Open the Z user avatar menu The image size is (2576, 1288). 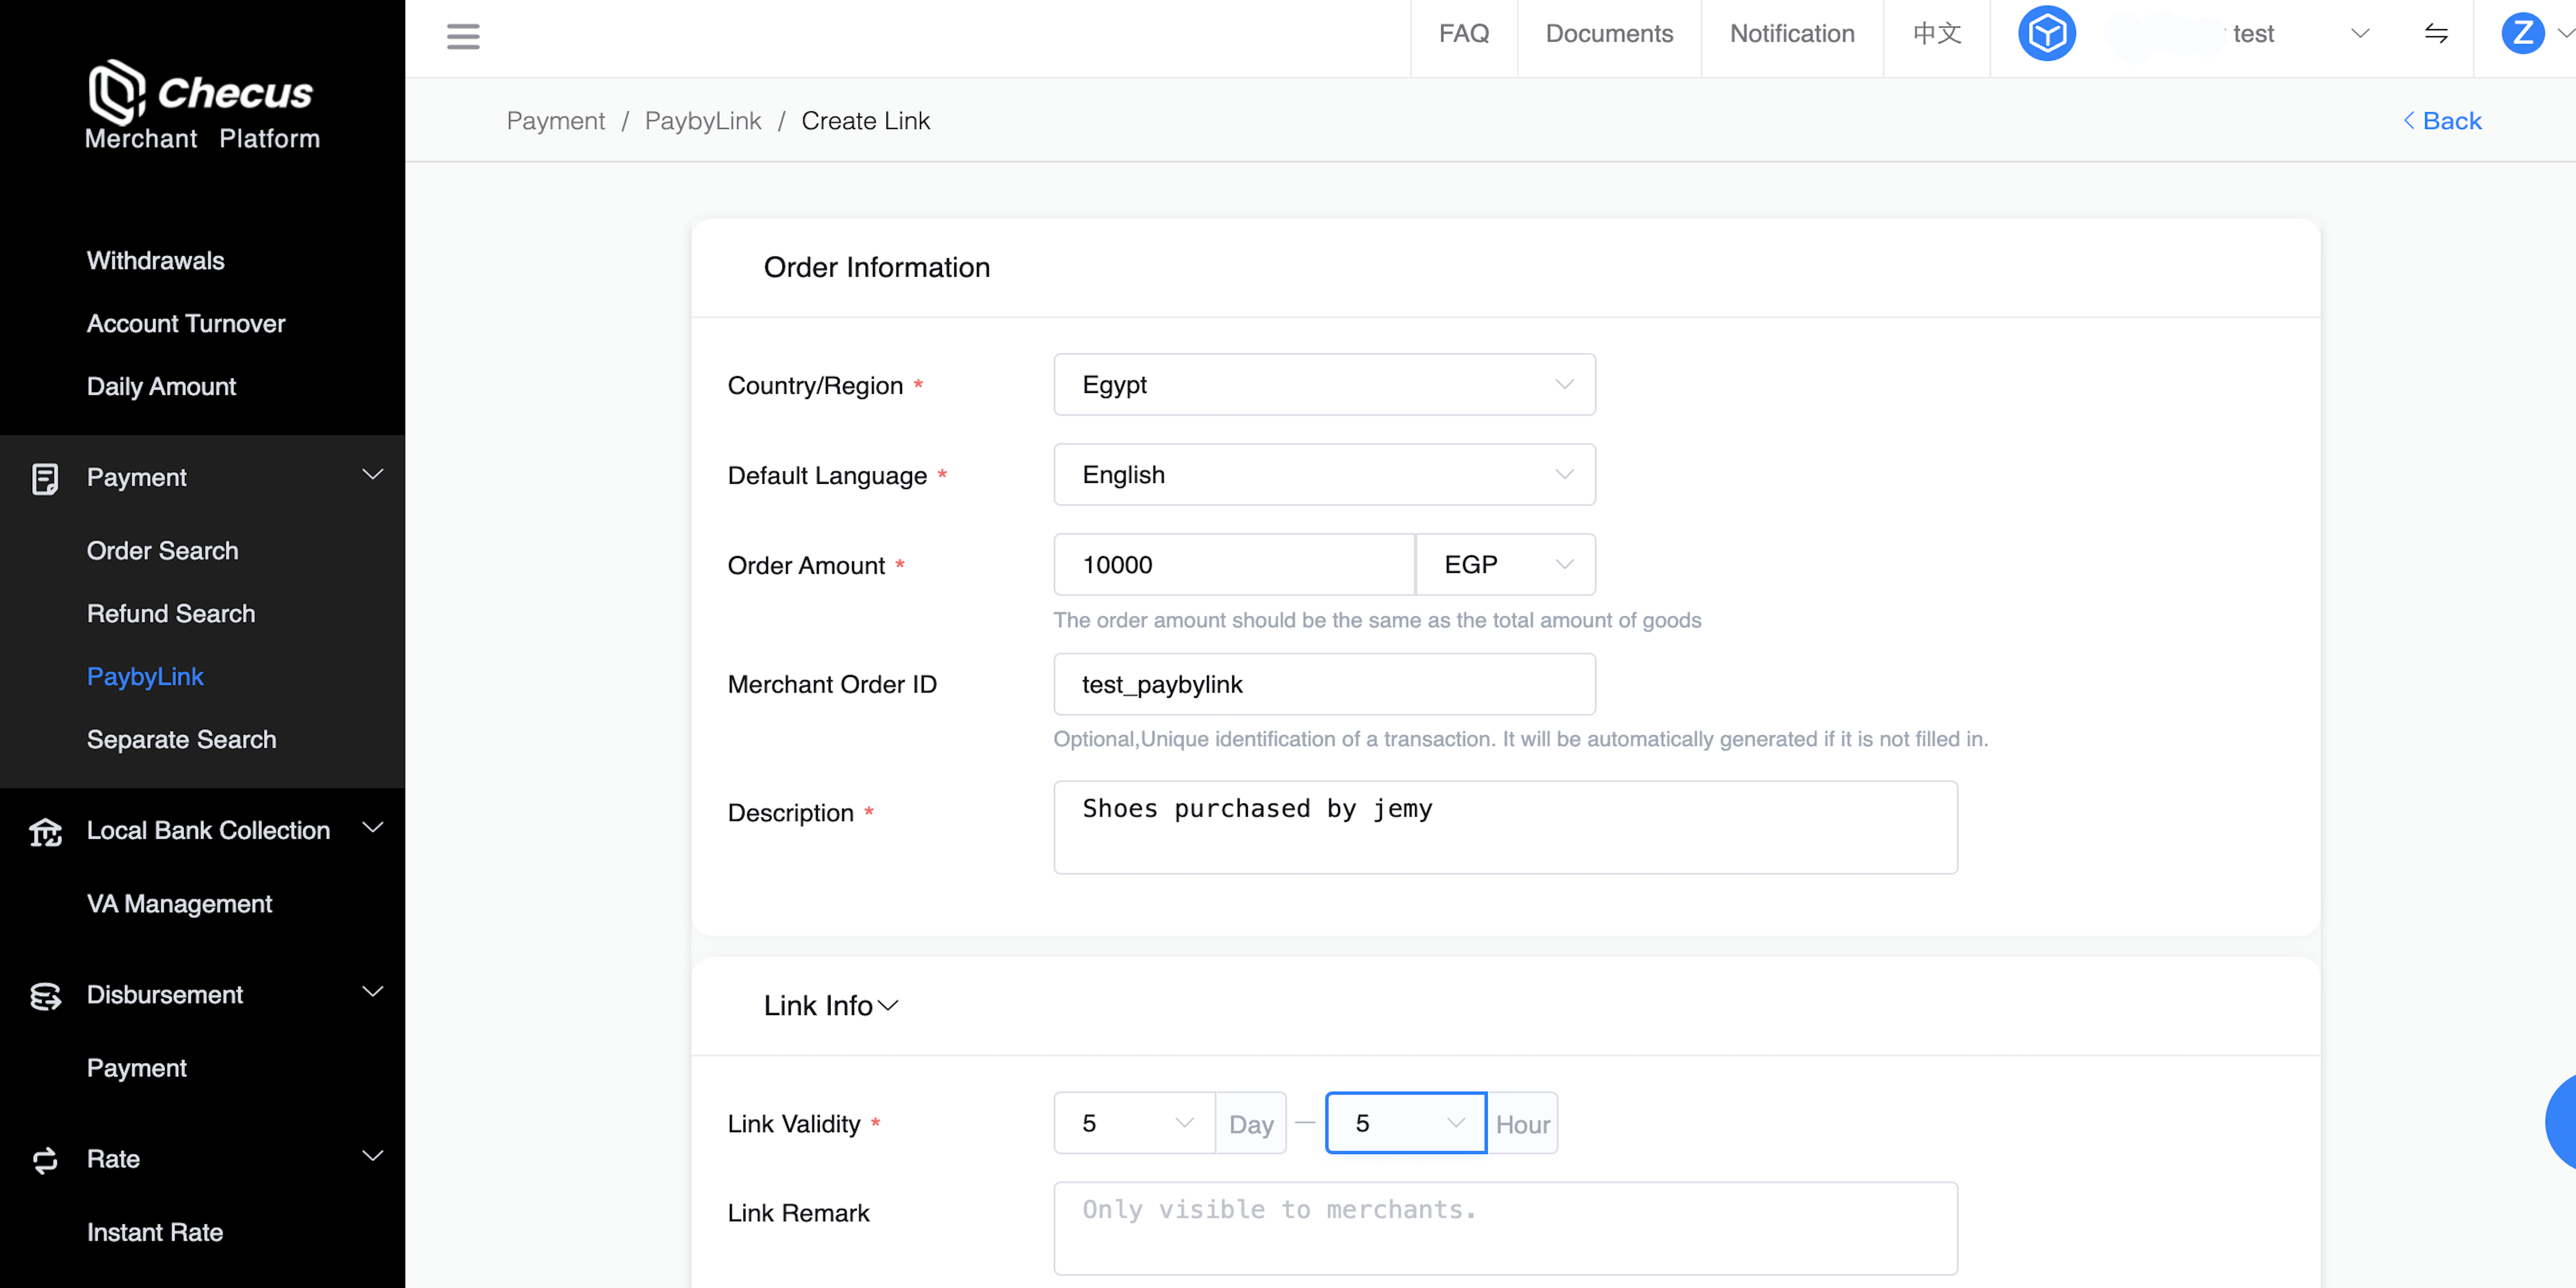click(2522, 34)
